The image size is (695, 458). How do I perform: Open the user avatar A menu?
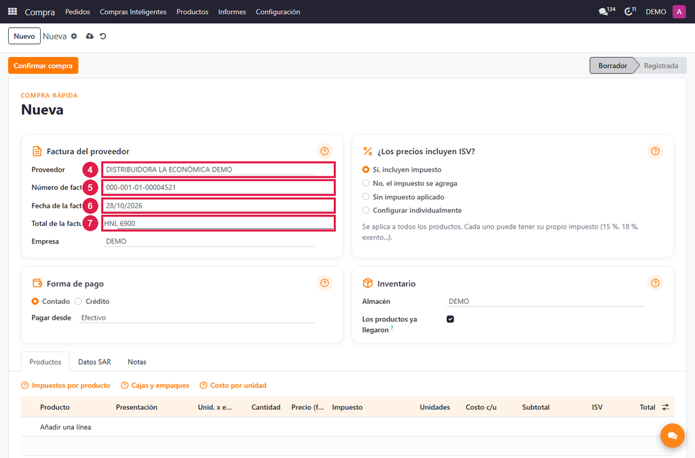point(679,12)
